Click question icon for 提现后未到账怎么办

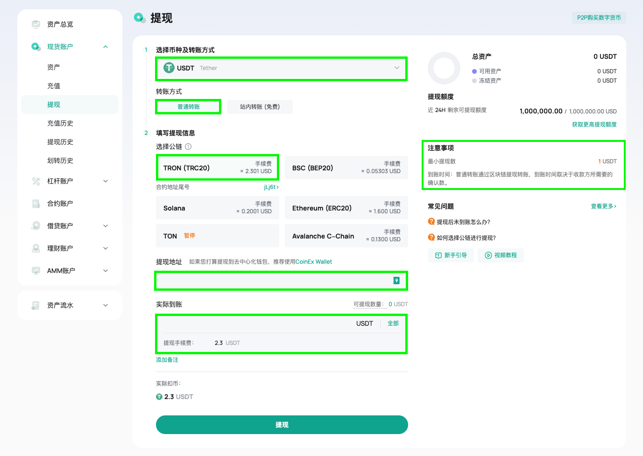[431, 222]
